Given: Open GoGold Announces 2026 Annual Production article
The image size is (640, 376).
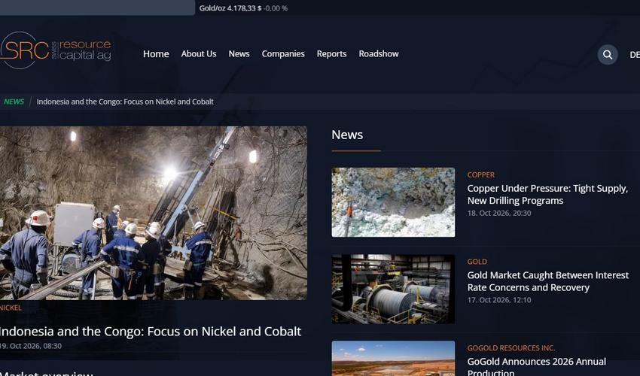Looking at the screenshot, I should tap(537, 365).
